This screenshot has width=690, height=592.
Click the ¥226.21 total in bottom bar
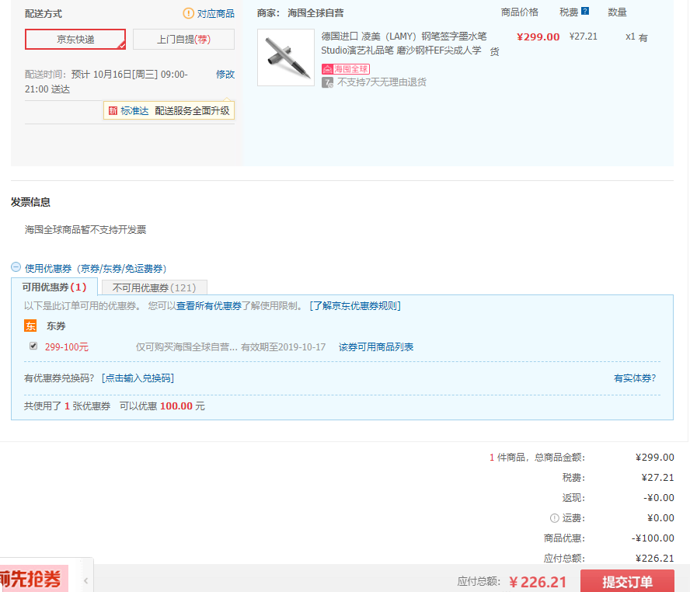coord(537,582)
